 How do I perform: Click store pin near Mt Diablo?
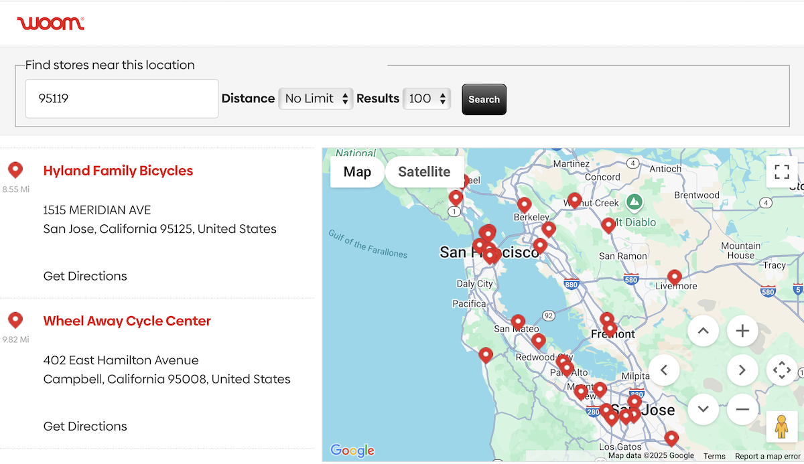(x=608, y=225)
